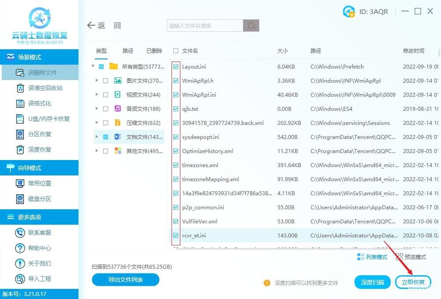Open the 关于我们 about icon

coord(20,263)
